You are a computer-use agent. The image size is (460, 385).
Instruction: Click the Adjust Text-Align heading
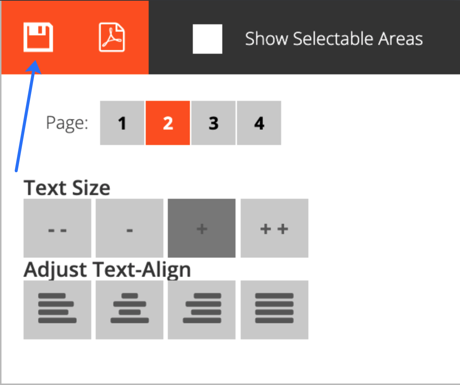(x=107, y=270)
